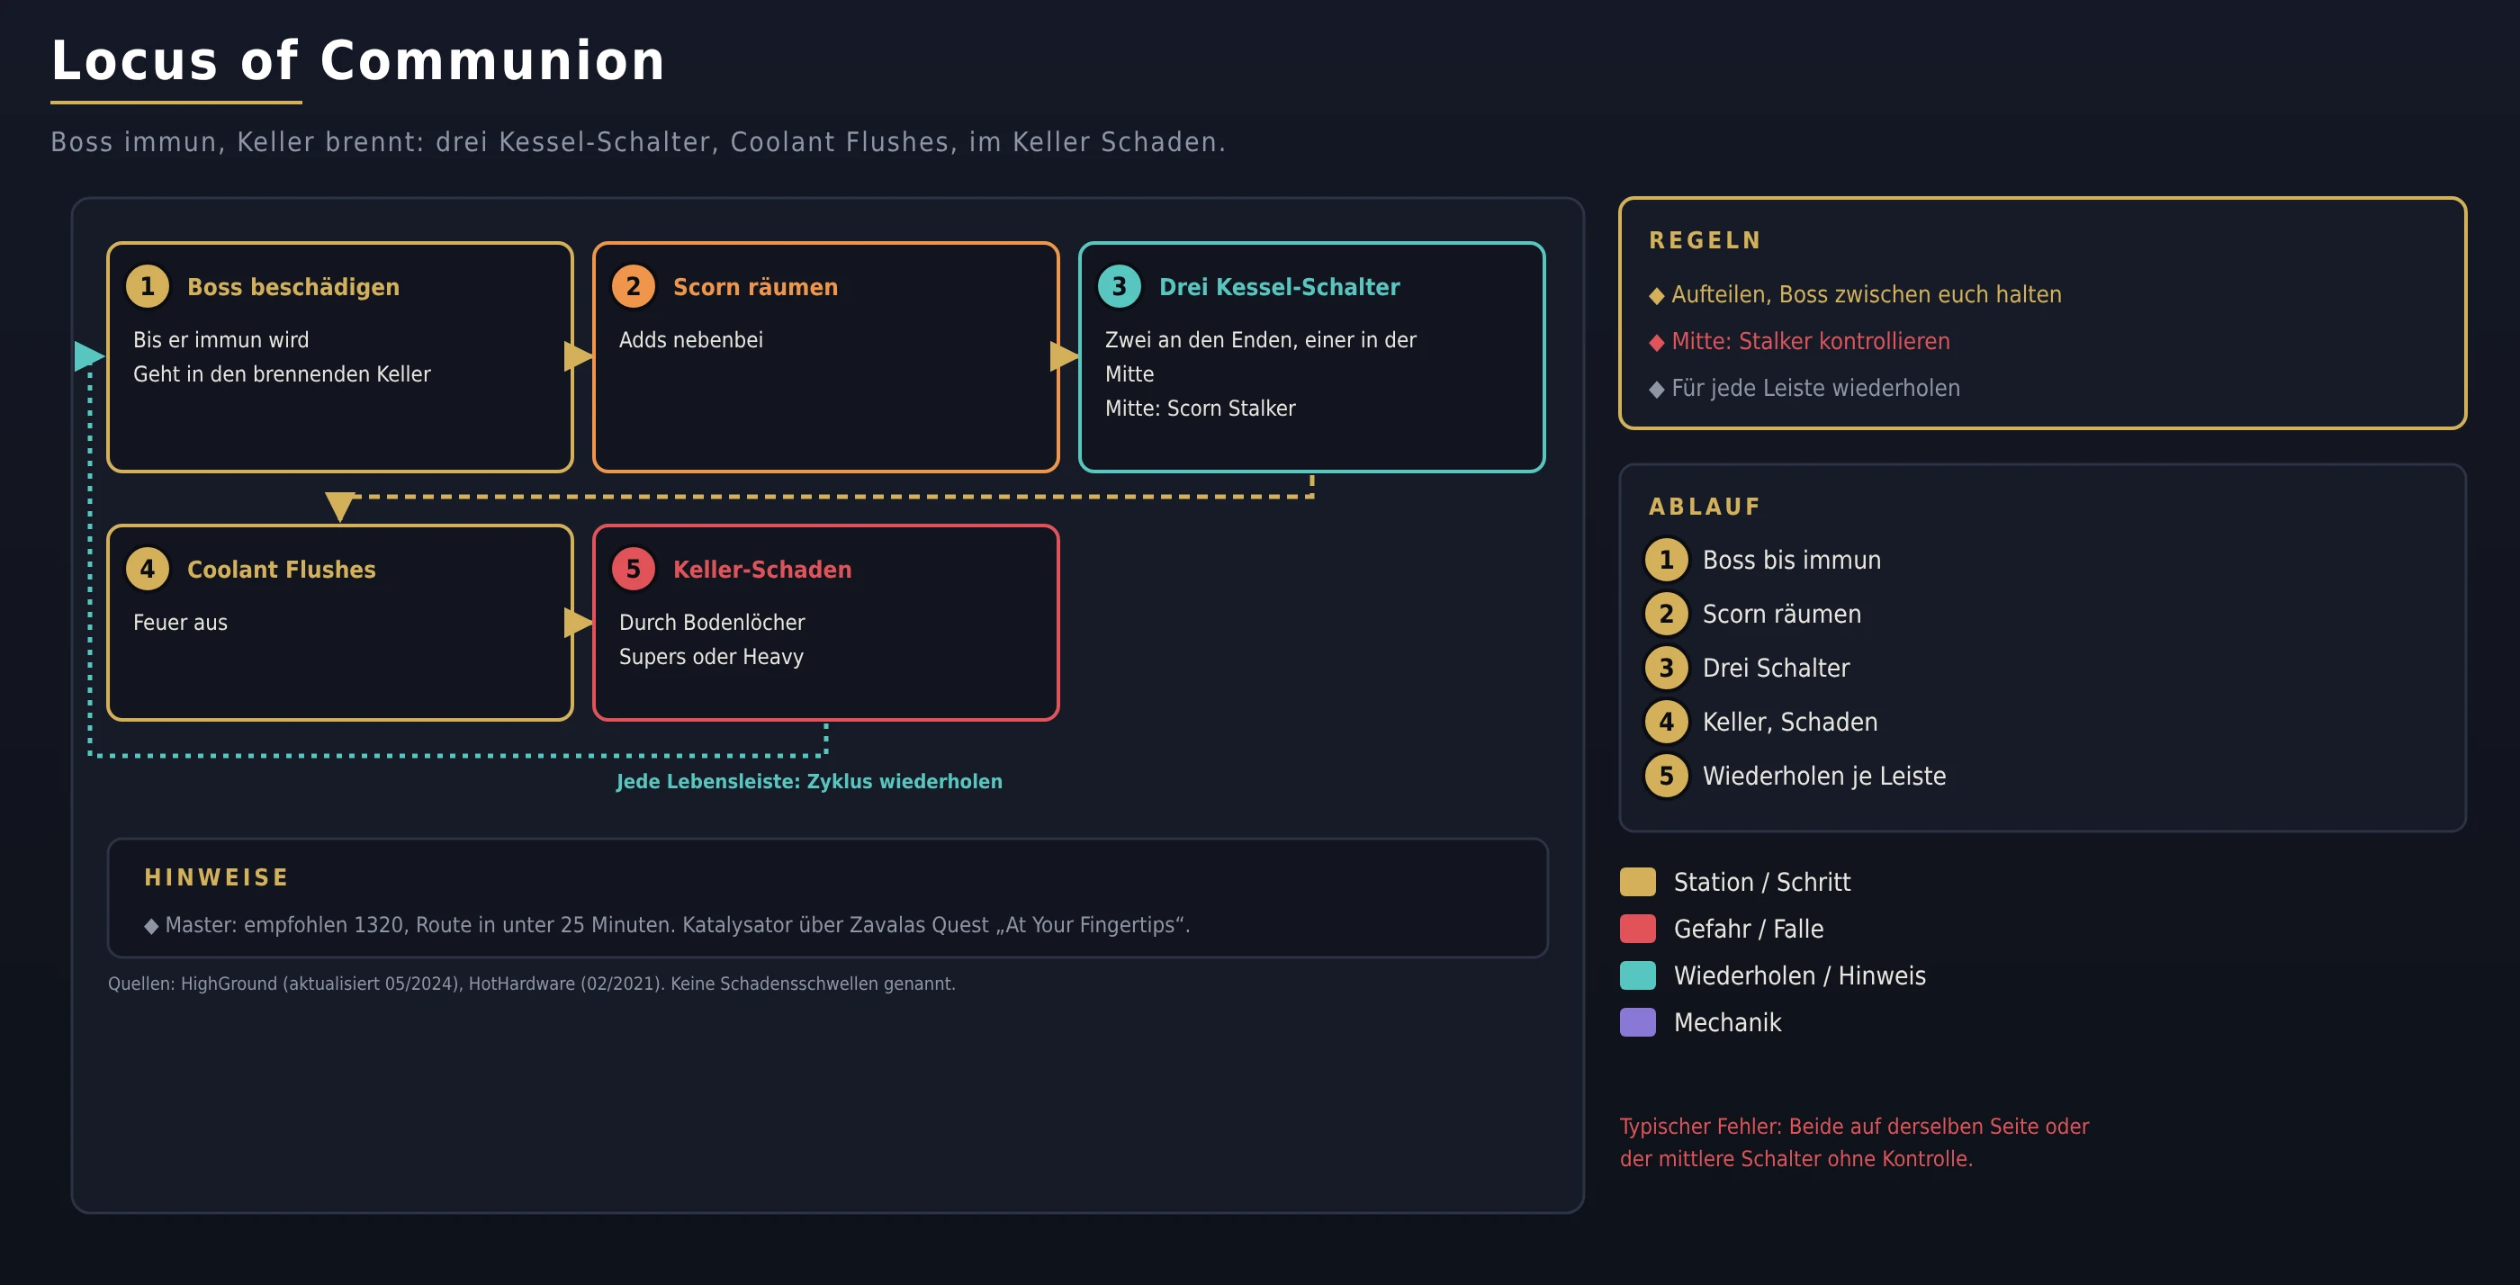This screenshot has height=1285, width=2520.
Task: Click the red diamond bullet before Mitte: Stalker kontrollieren
Action: pos(1656,342)
